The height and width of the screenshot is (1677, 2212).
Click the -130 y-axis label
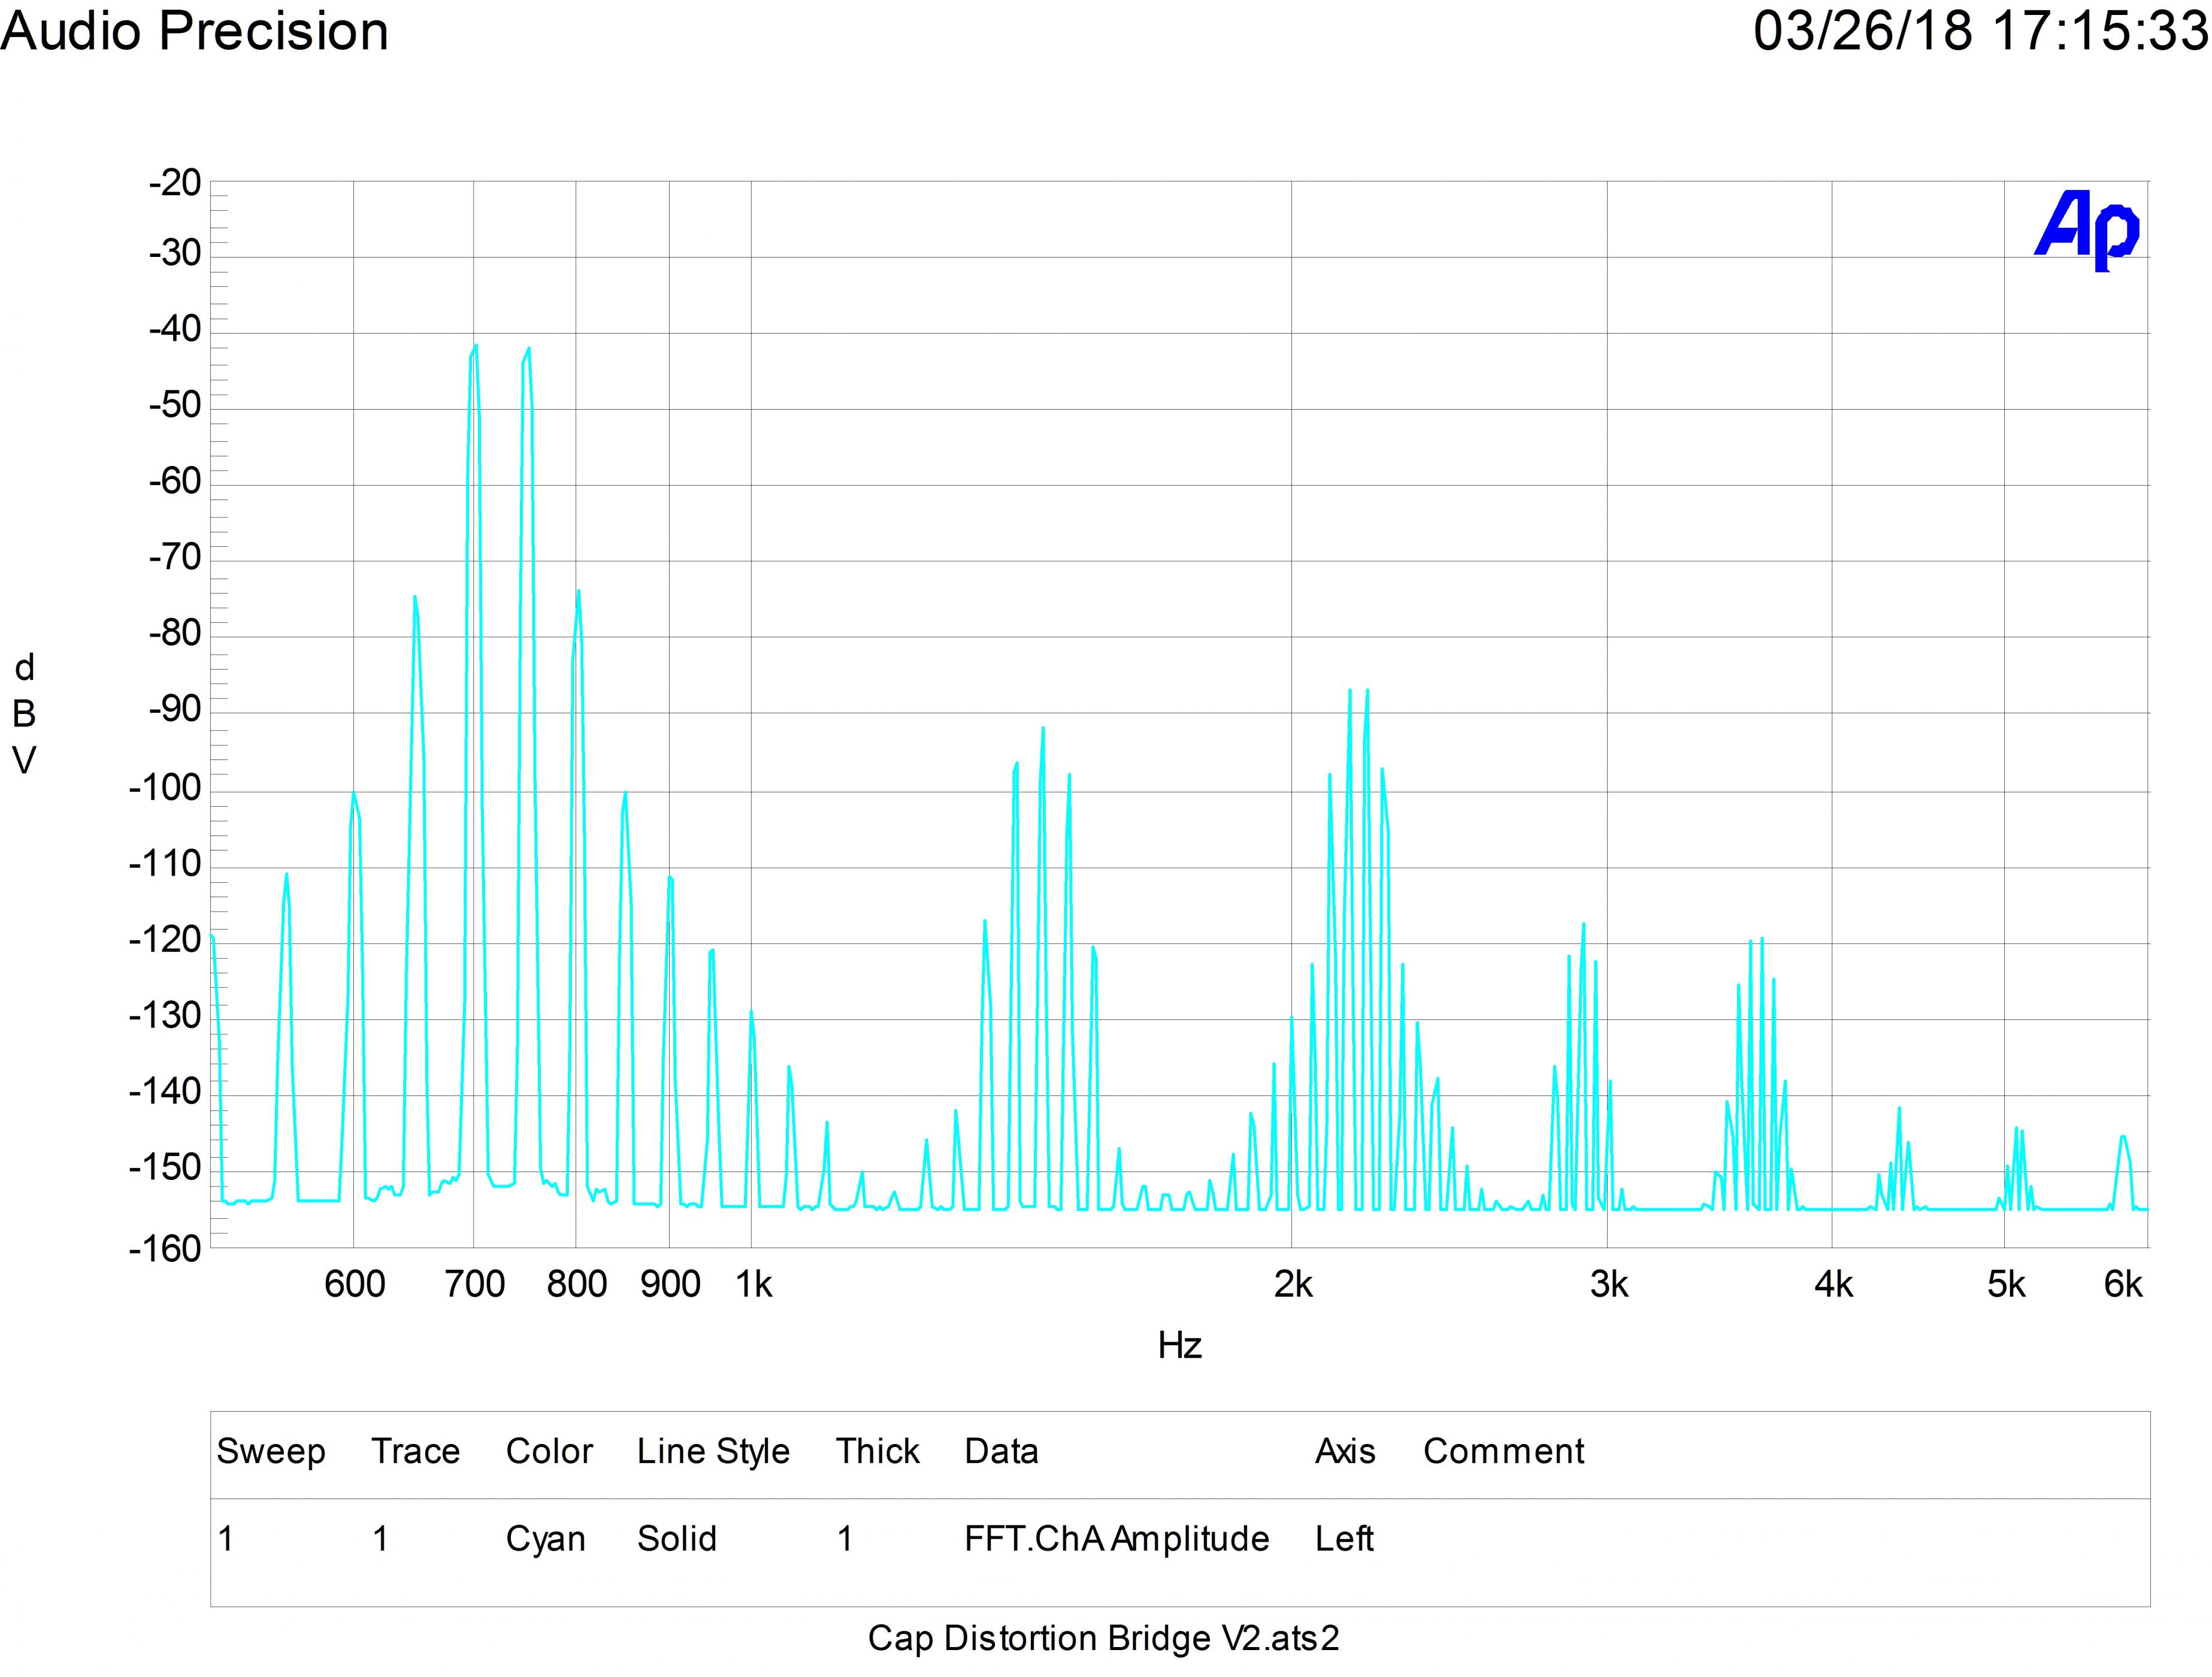pos(165,1016)
